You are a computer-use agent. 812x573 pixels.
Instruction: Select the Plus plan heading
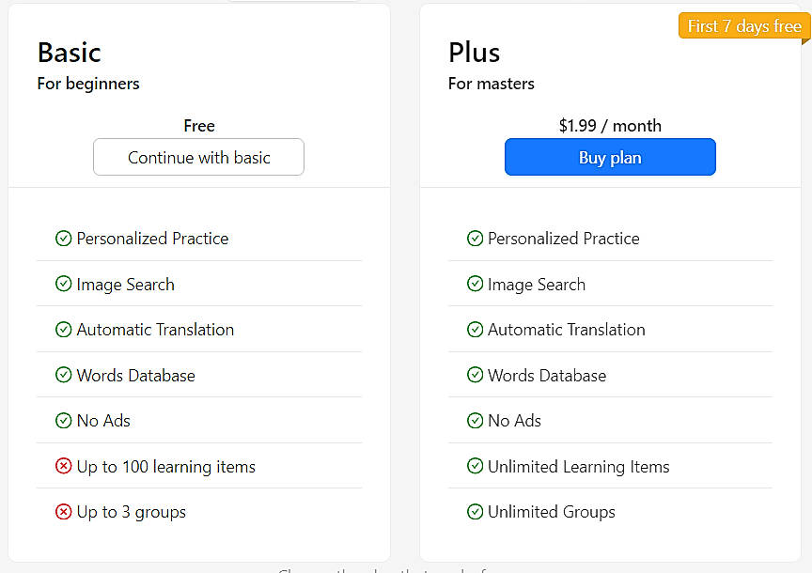tap(474, 53)
